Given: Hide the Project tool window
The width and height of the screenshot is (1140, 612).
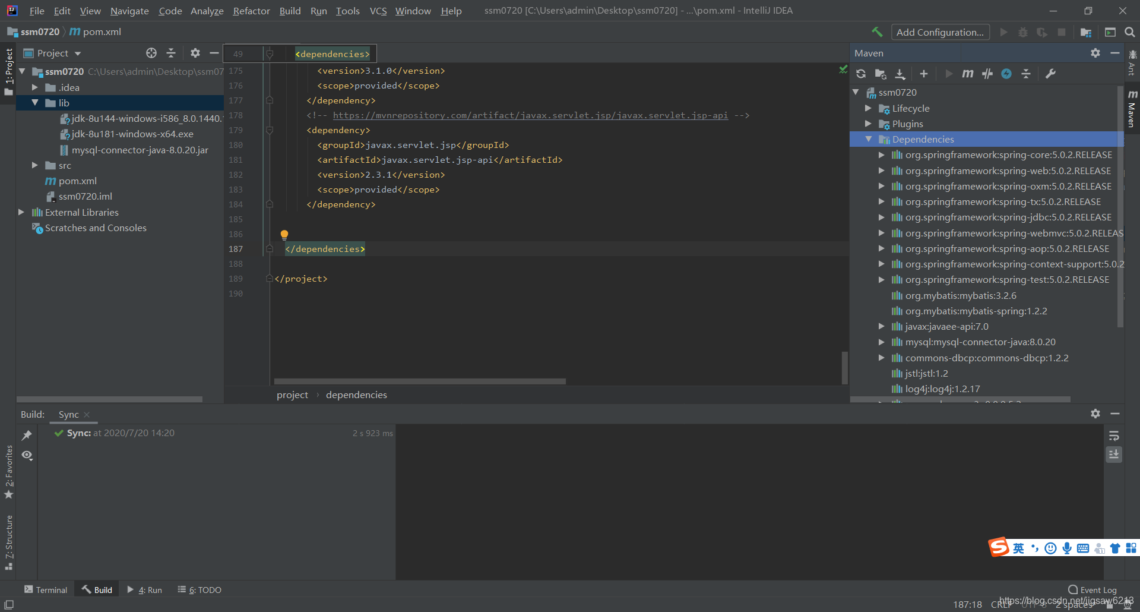Looking at the screenshot, I should [x=214, y=53].
